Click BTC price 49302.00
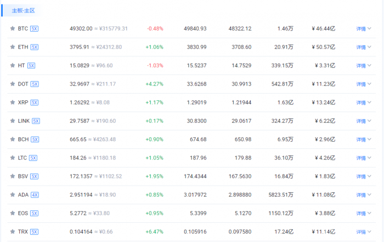The width and height of the screenshot is (384, 242). click(81, 28)
